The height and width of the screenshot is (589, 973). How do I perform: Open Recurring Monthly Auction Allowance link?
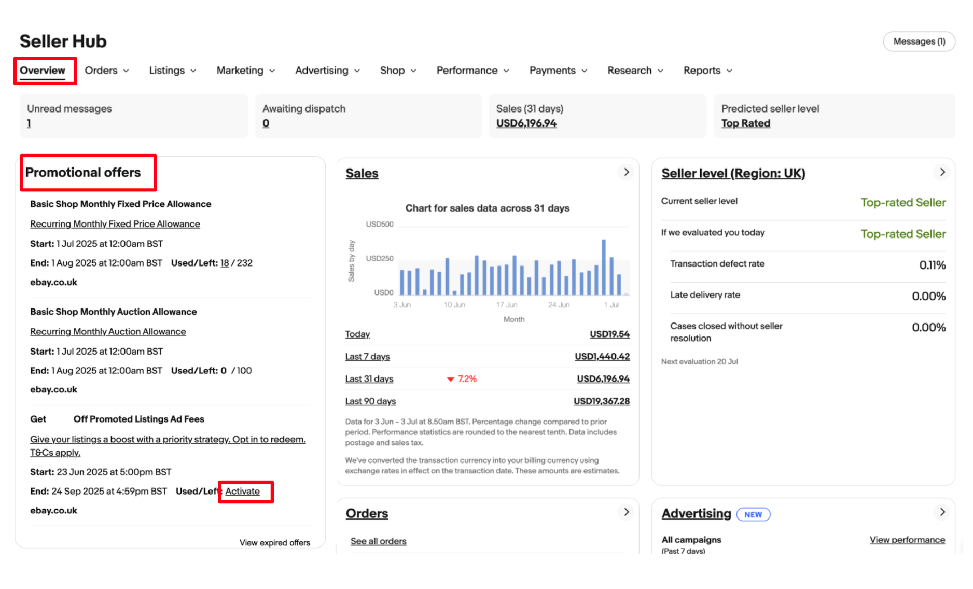(108, 332)
